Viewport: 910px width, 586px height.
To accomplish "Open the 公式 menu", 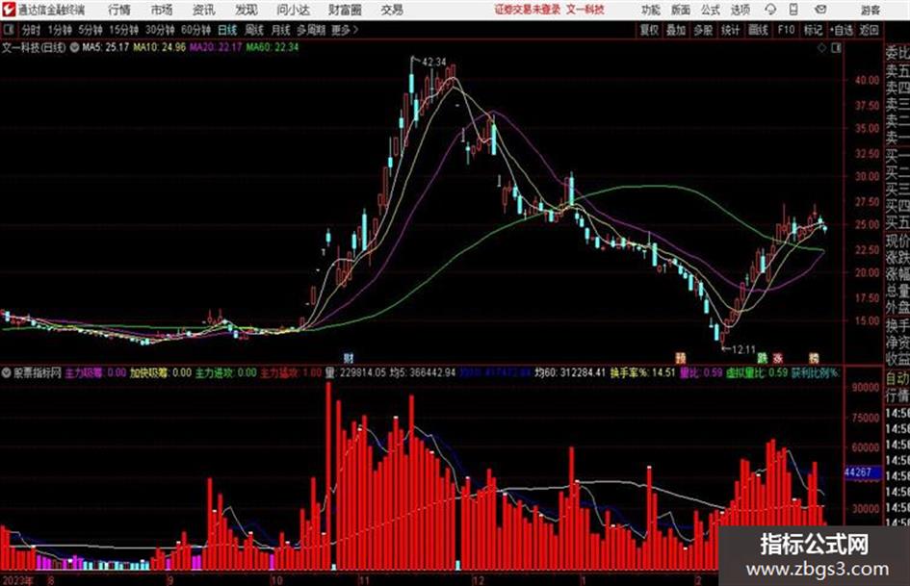I will tap(711, 10).
